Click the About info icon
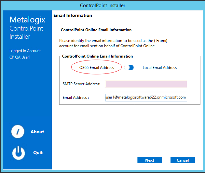Viewport: 205px width, 173px height. click(18, 132)
